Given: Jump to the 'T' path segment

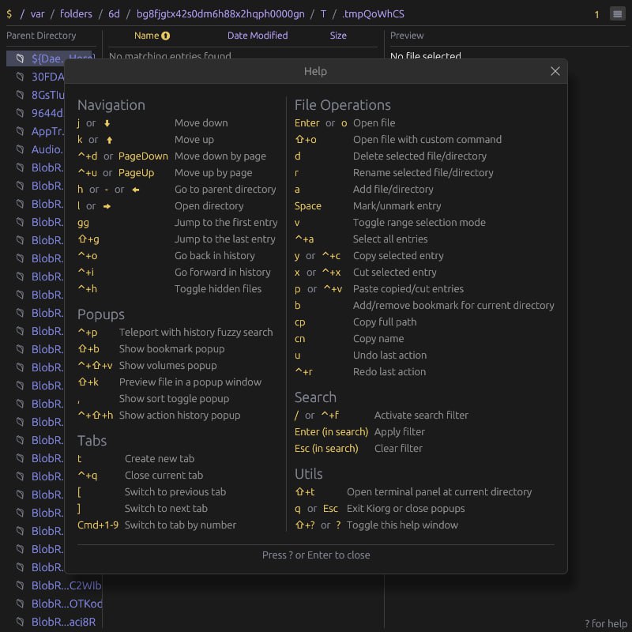Looking at the screenshot, I should coord(323,13).
